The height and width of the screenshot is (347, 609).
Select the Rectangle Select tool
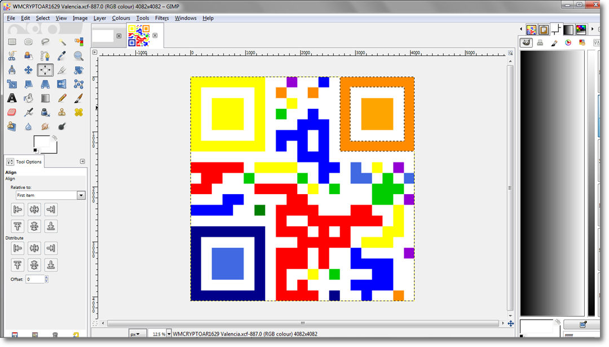(x=12, y=42)
